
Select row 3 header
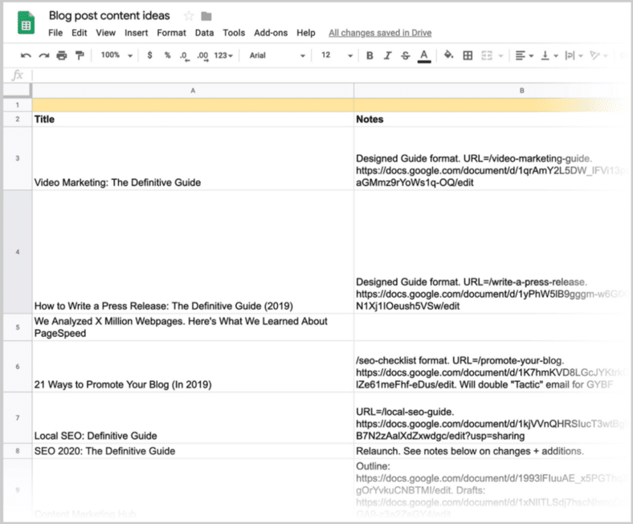coord(18,158)
